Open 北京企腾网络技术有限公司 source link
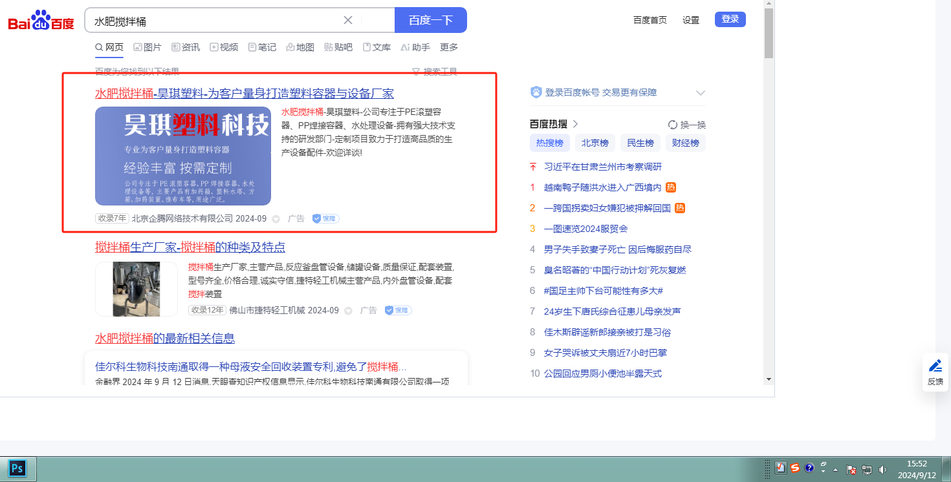Viewport: 951px width, 482px height. click(182, 218)
